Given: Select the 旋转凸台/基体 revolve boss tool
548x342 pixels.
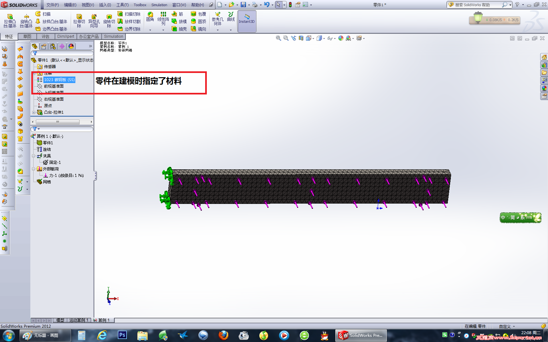Looking at the screenshot, I should click(26, 21).
